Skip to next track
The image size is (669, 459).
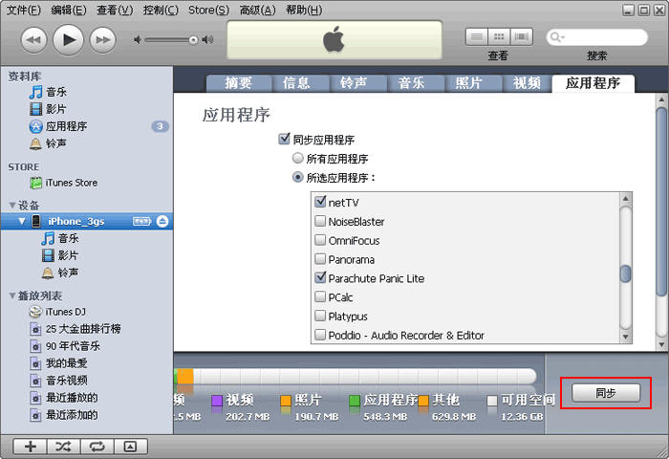coord(102,39)
